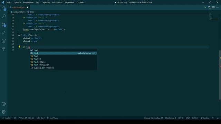The height and width of the screenshot is (124, 221).
Task: Split the editor to the right
Action: (213, 7)
